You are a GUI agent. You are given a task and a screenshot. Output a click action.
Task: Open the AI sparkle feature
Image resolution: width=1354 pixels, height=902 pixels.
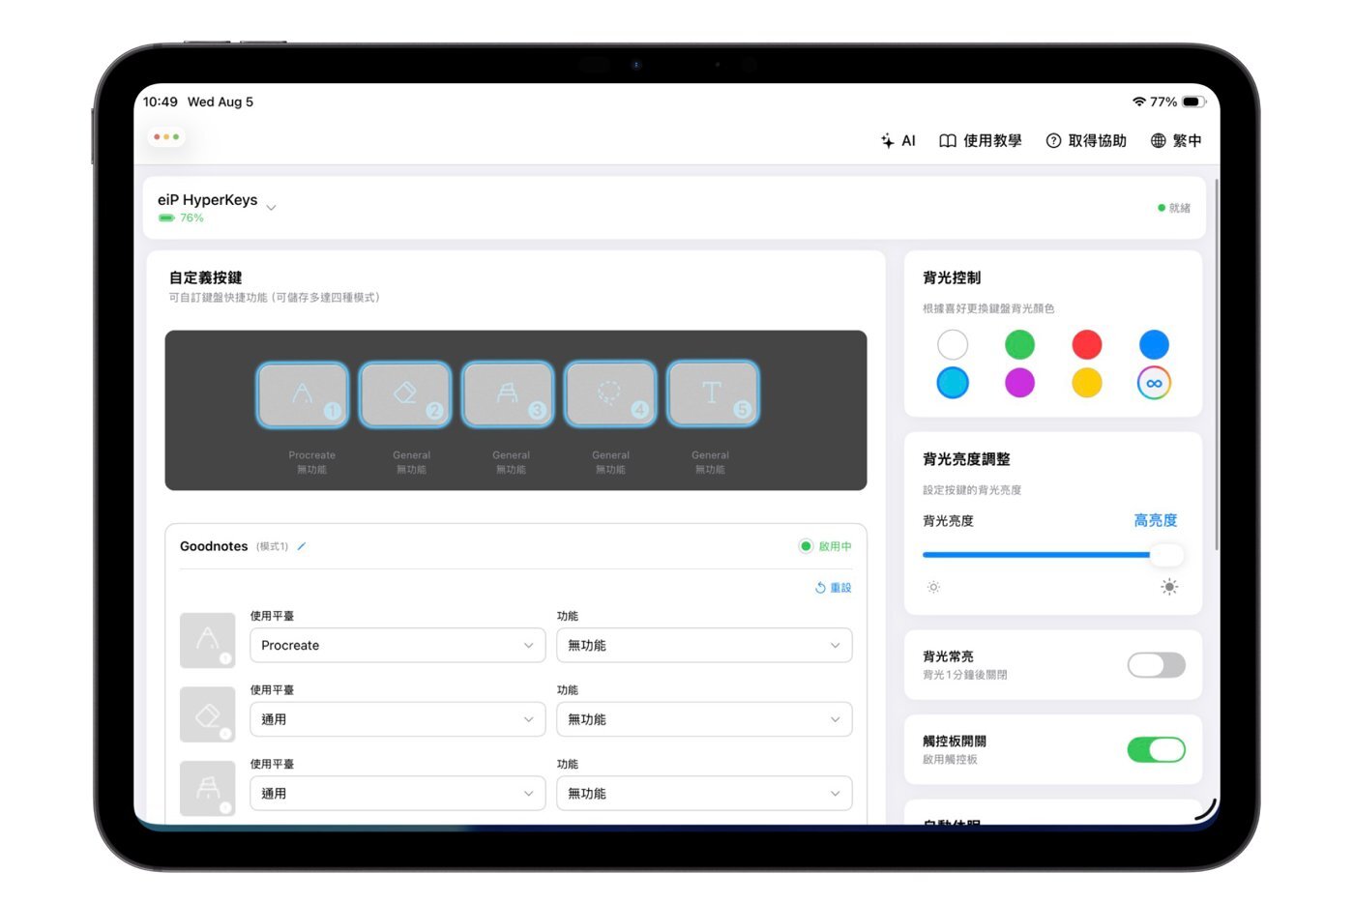898,140
